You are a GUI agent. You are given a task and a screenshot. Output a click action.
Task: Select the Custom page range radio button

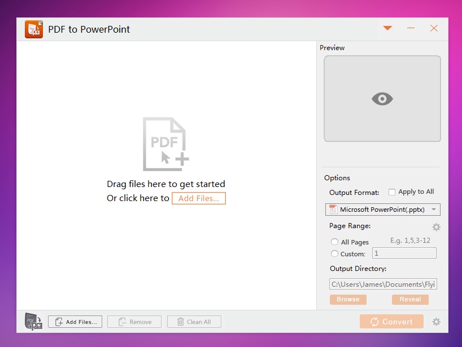(x=334, y=253)
